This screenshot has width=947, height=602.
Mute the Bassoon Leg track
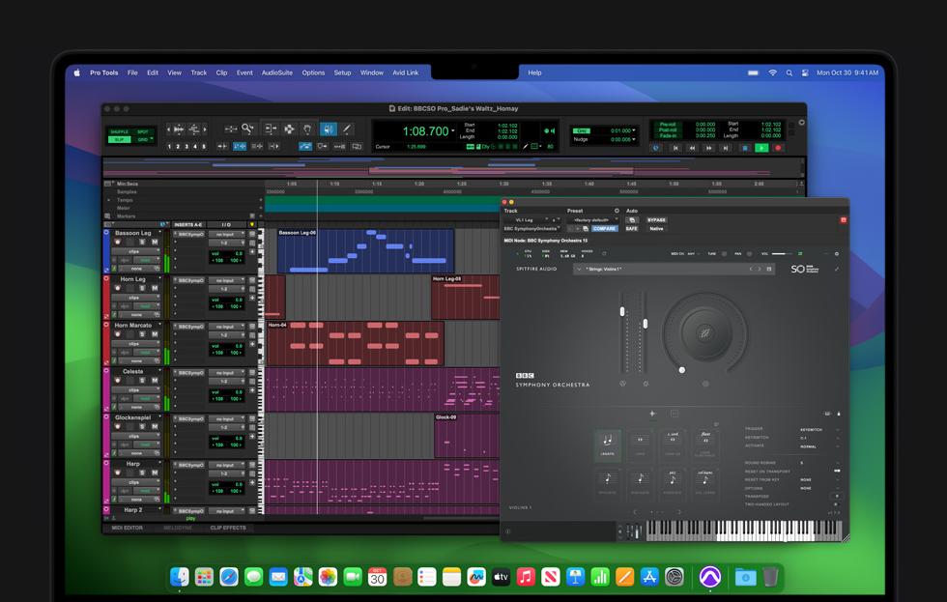[x=155, y=243]
